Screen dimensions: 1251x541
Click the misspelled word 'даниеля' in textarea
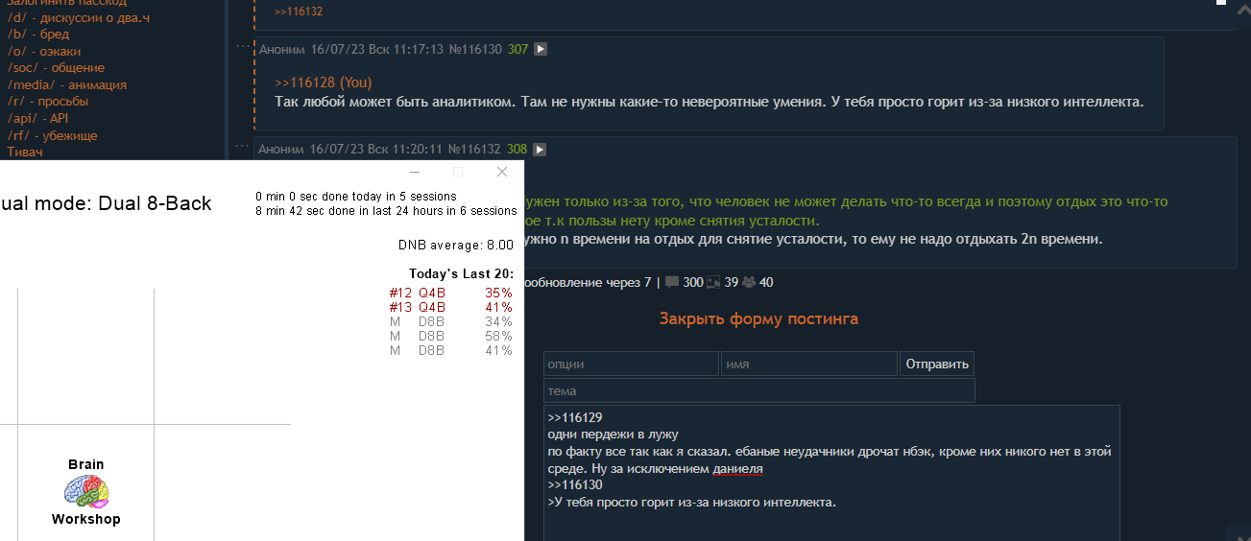pos(737,470)
